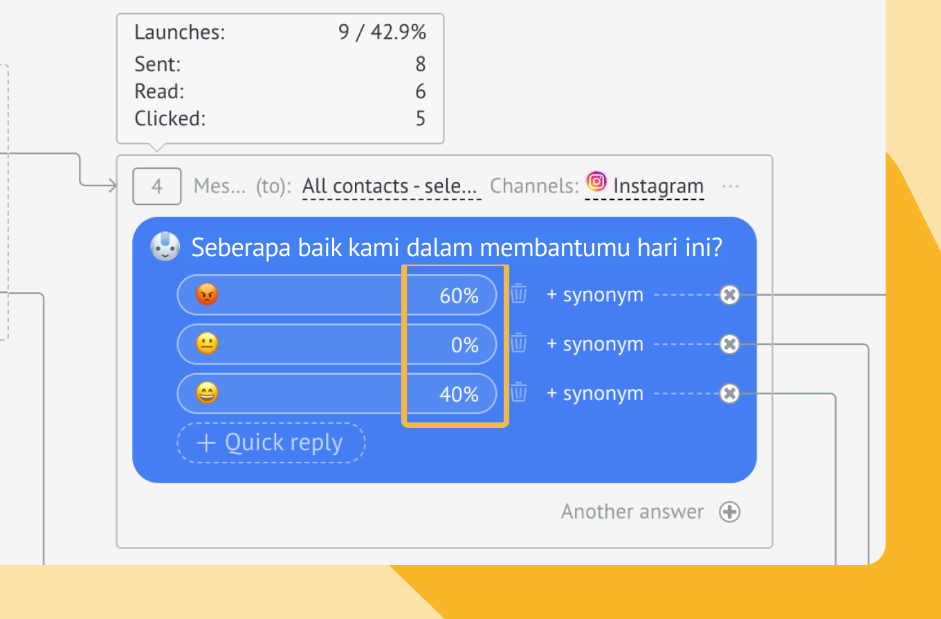Click the block number 4 badge
This screenshot has height=619, width=941.
[157, 186]
